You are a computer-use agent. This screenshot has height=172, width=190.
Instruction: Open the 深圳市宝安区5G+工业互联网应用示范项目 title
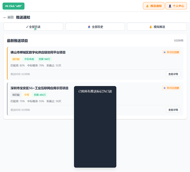pyautogui.click(x=39, y=88)
